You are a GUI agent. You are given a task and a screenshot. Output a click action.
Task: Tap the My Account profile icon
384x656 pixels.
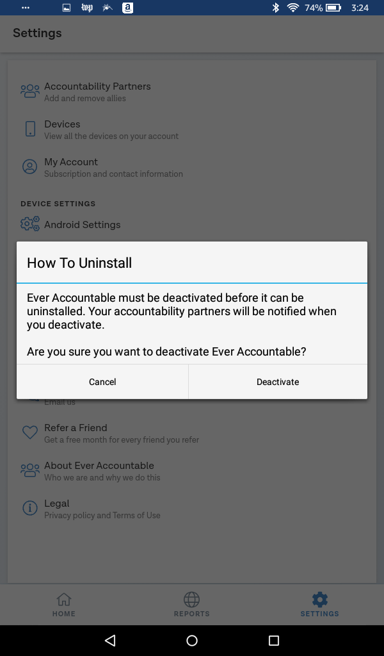click(x=29, y=167)
